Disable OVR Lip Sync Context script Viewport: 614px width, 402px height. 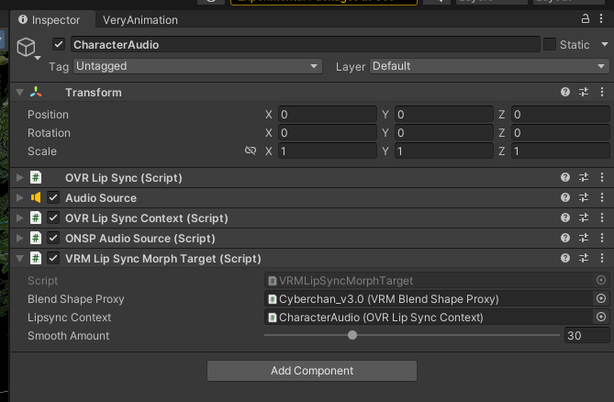click(53, 218)
